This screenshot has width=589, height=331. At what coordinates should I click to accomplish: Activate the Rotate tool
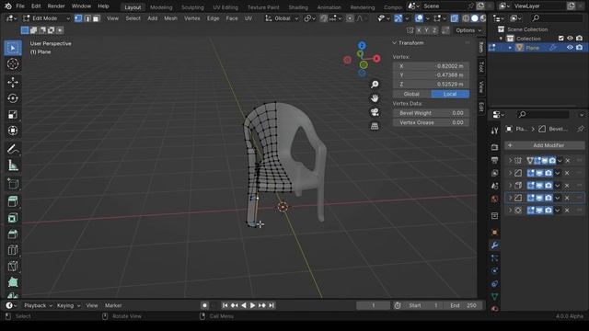tap(13, 98)
